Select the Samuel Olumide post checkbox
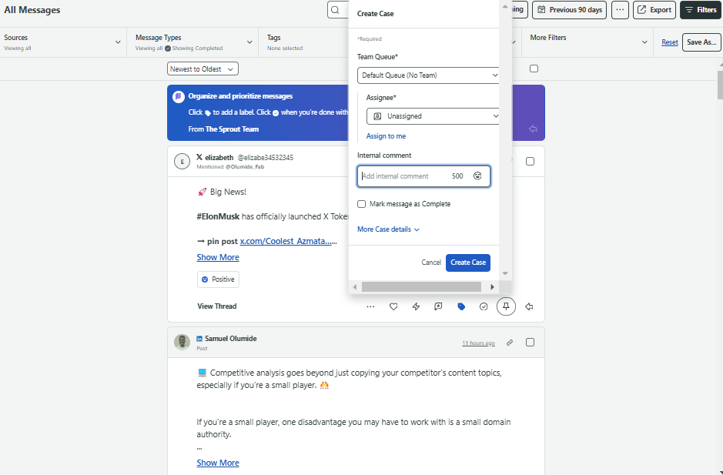This screenshot has width=723, height=475. (531, 342)
